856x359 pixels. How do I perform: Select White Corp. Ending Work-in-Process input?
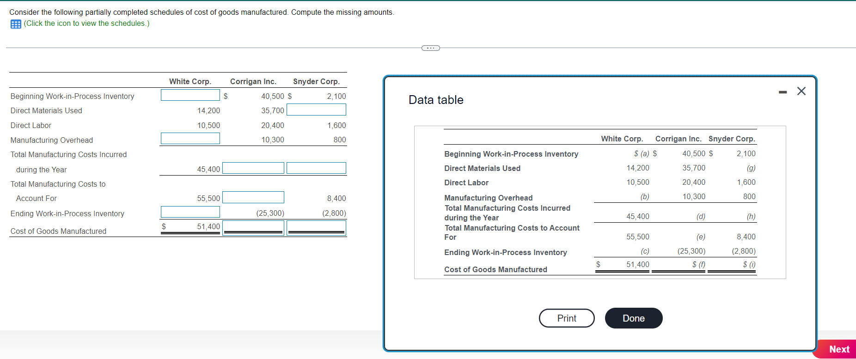(x=190, y=212)
